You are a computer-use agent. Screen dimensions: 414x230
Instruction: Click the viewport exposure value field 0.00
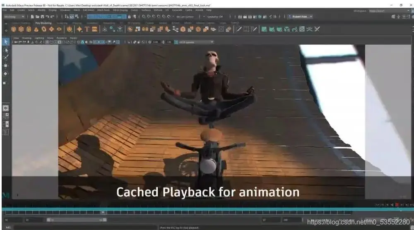pos(156,42)
